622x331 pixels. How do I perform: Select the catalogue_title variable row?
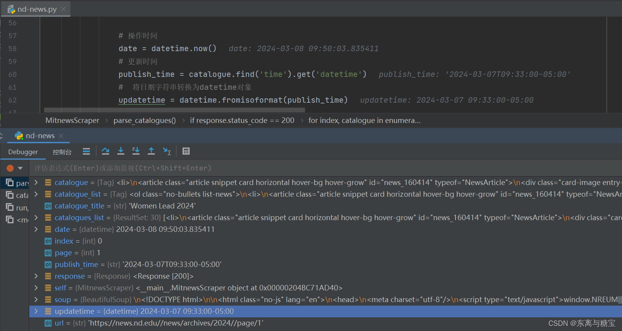pyautogui.click(x=326, y=206)
